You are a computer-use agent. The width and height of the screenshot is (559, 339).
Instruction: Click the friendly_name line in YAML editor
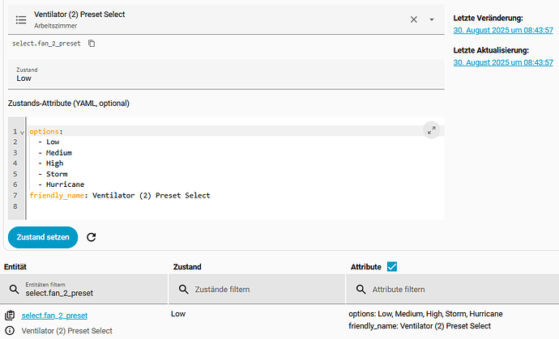tap(119, 195)
